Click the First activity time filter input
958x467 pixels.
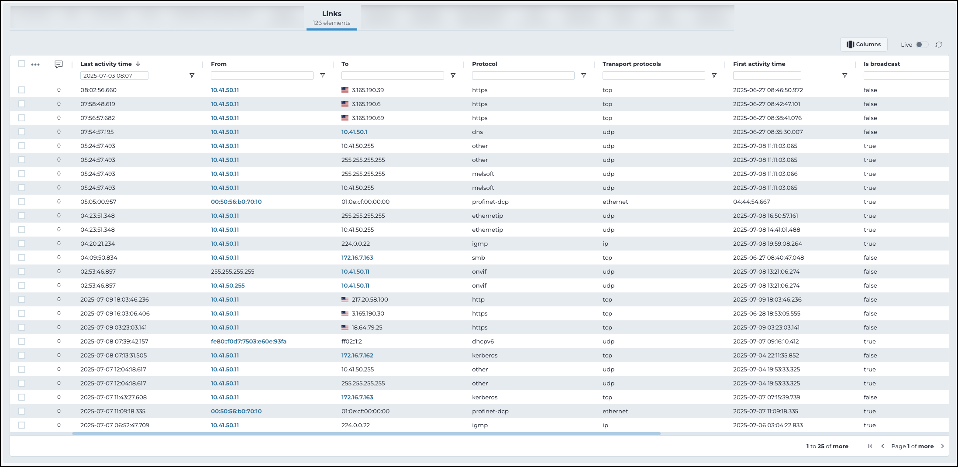(767, 76)
